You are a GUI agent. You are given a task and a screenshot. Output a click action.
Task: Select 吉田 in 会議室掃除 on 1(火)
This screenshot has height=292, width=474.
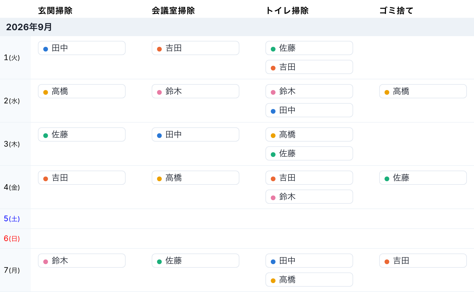point(196,48)
